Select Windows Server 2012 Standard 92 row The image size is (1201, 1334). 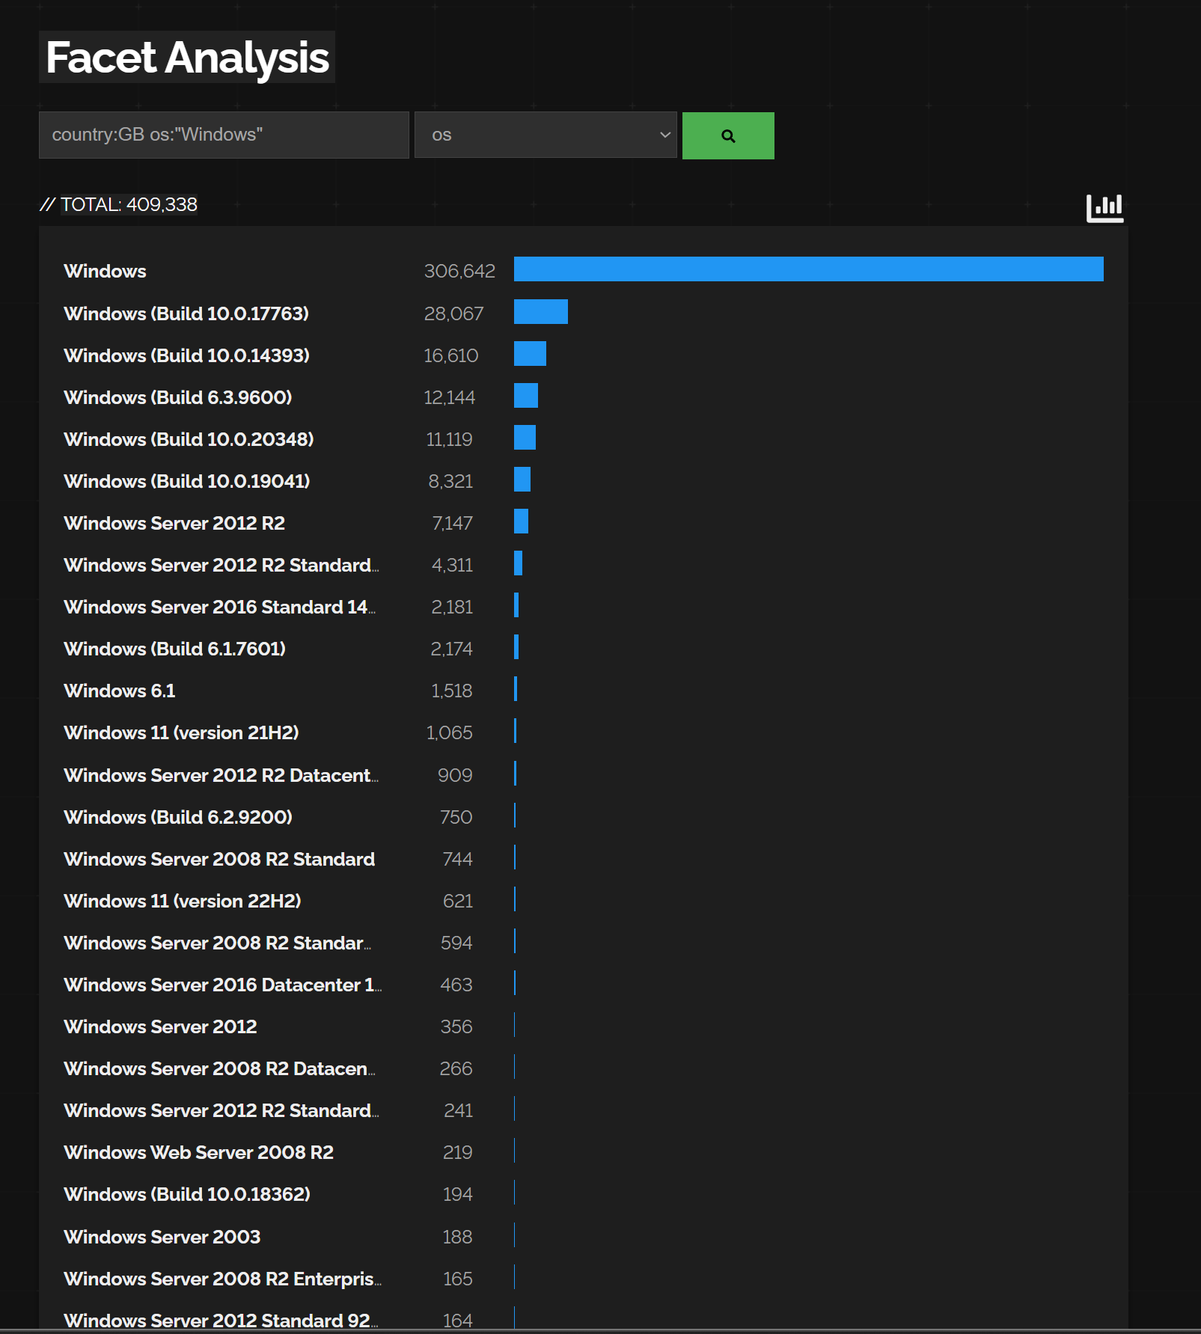[221, 1321]
